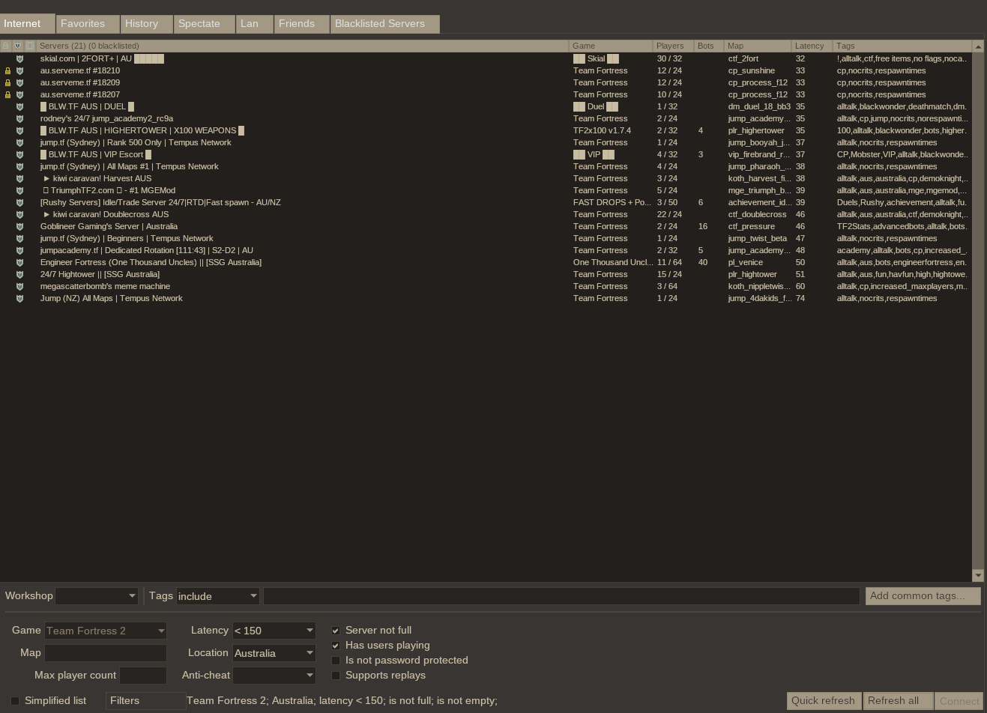Click the VAC shield icon for skial.com 2FORT+
The image size is (987, 713).
click(x=20, y=58)
